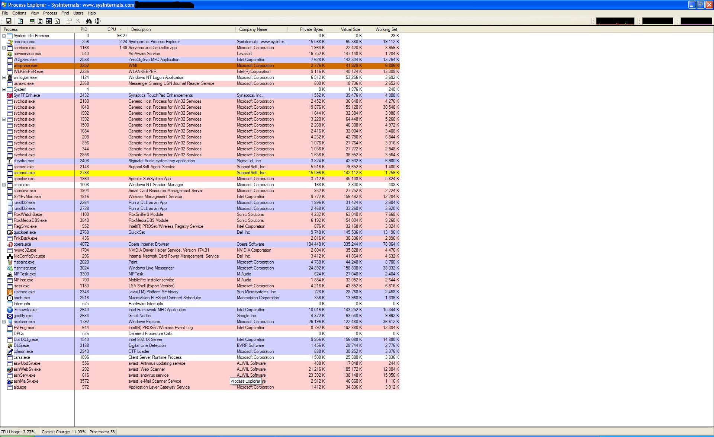Click the View DLLs/Handles toolbar icon

57,21
